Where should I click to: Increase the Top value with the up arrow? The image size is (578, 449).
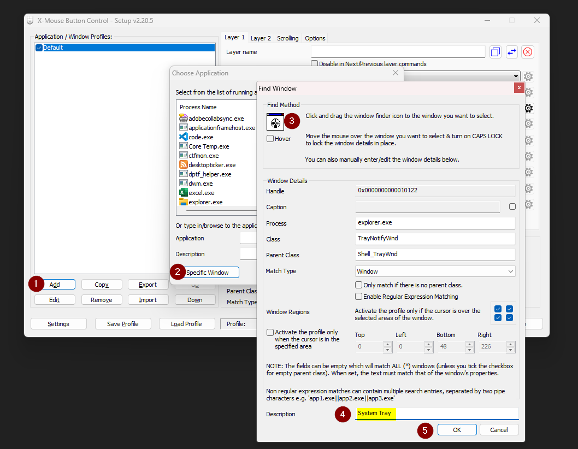387,344
